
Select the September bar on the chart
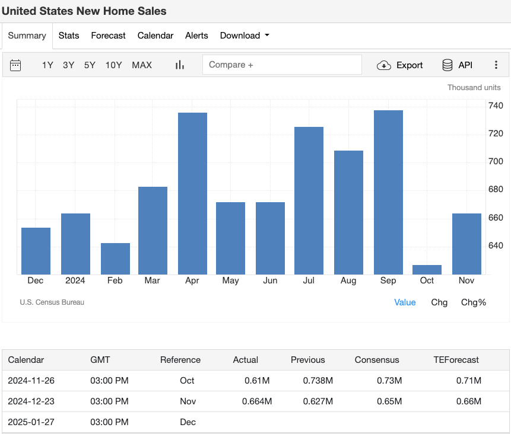click(388, 190)
